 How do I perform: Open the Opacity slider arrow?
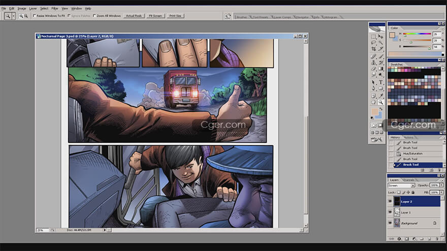441,185
